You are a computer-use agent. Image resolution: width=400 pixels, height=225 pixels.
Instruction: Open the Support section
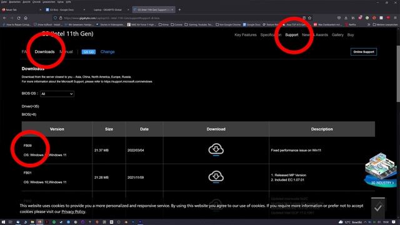click(292, 35)
